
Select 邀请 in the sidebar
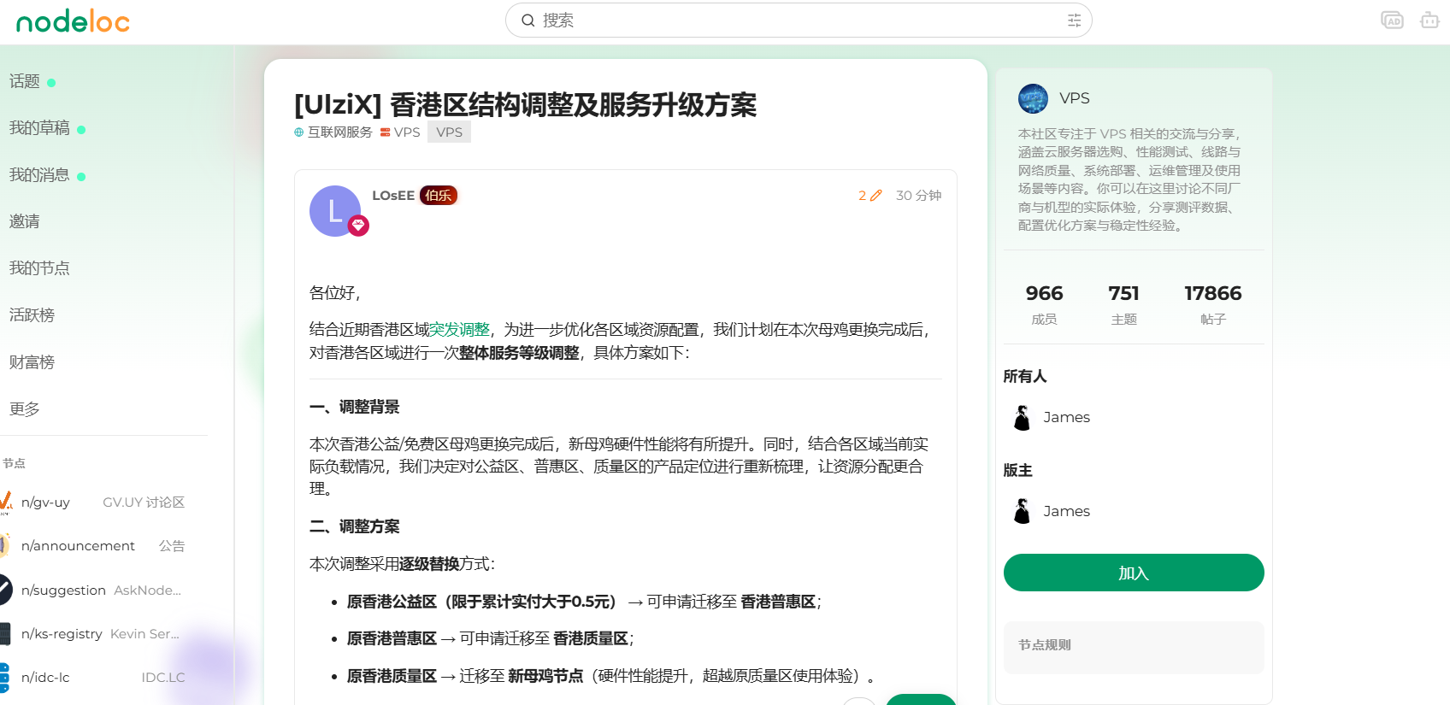click(x=25, y=222)
